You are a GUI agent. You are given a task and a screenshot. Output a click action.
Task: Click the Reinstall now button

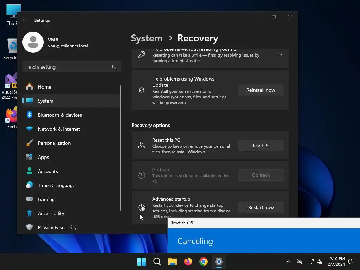click(261, 90)
